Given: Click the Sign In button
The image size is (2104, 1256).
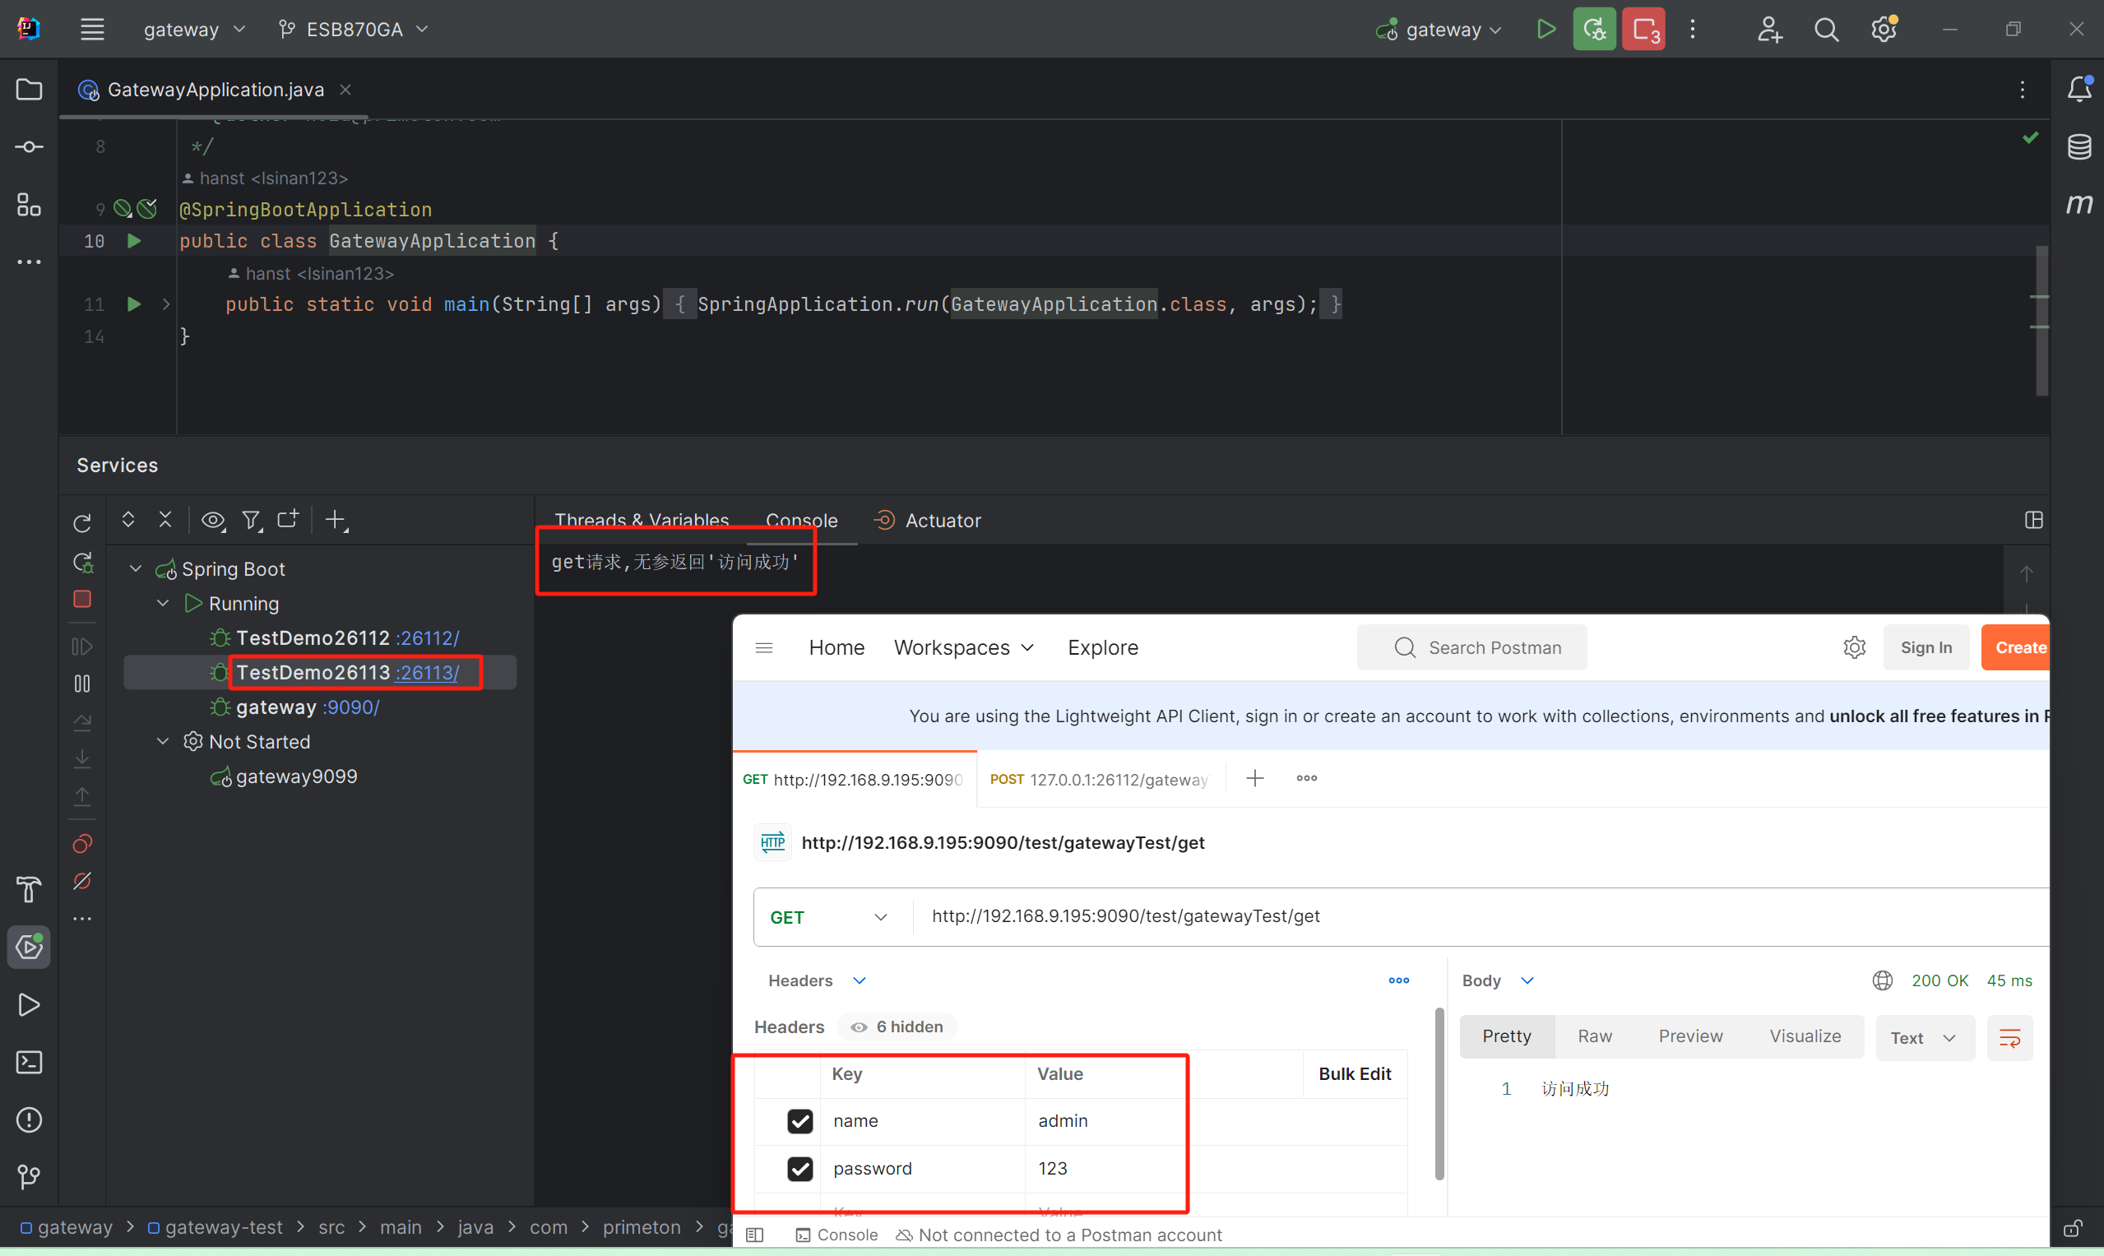Looking at the screenshot, I should (x=1926, y=647).
